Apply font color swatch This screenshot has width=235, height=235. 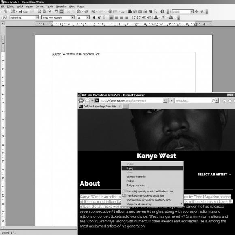(156, 17)
